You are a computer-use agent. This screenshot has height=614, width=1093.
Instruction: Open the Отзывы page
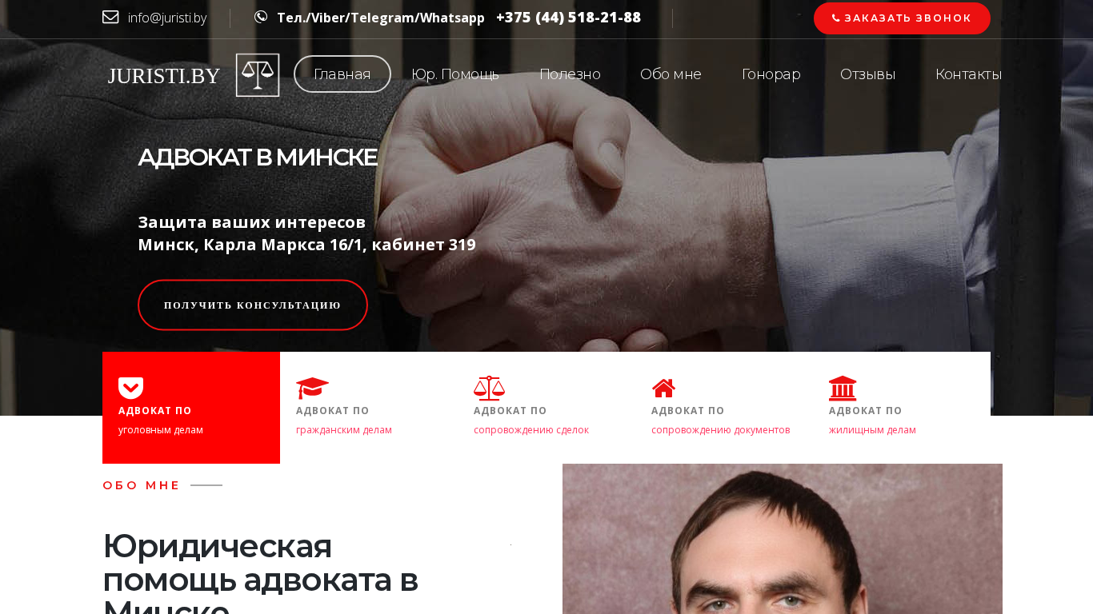tap(867, 74)
